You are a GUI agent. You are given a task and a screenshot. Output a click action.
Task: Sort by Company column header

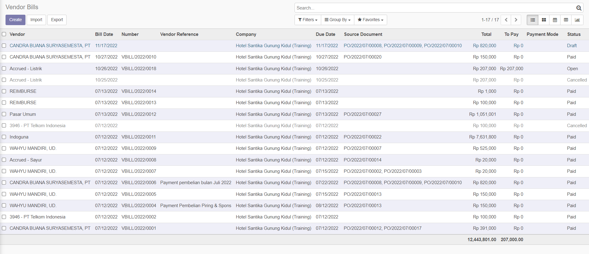[x=246, y=34]
